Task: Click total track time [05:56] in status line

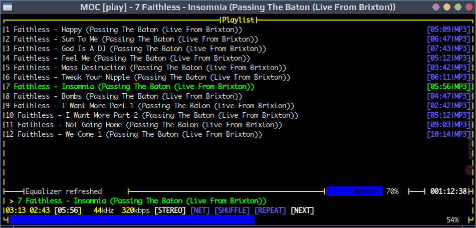Action: point(68,210)
